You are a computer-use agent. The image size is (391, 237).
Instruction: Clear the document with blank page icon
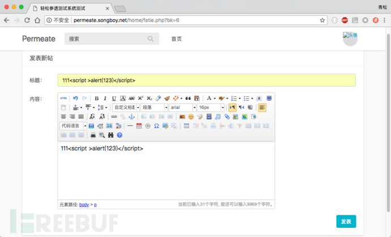point(63,108)
